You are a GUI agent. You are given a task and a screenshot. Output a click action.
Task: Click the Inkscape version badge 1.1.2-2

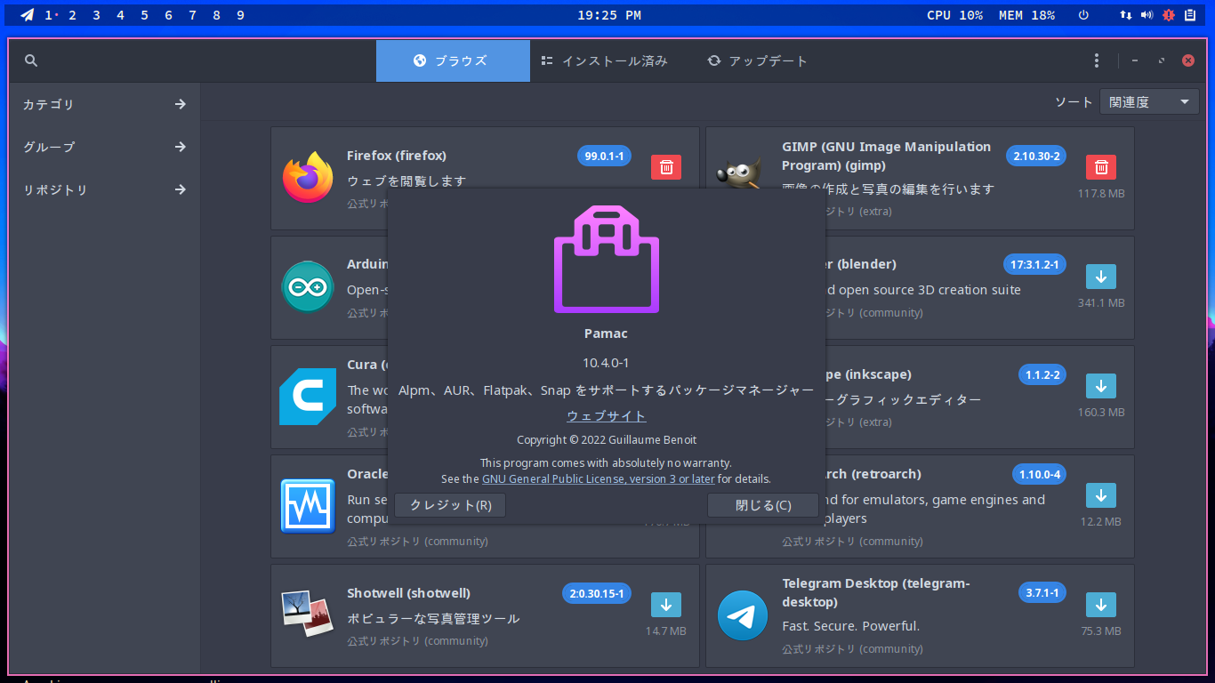pos(1042,374)
